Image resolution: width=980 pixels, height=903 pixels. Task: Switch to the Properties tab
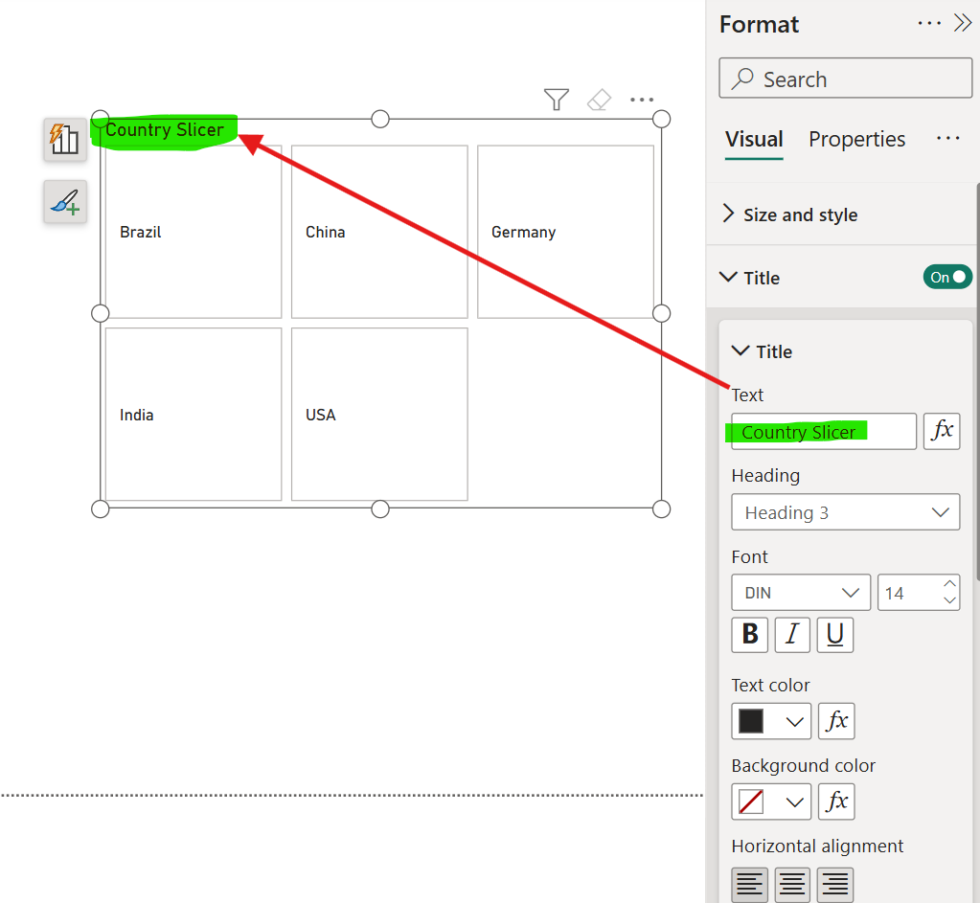856,139
